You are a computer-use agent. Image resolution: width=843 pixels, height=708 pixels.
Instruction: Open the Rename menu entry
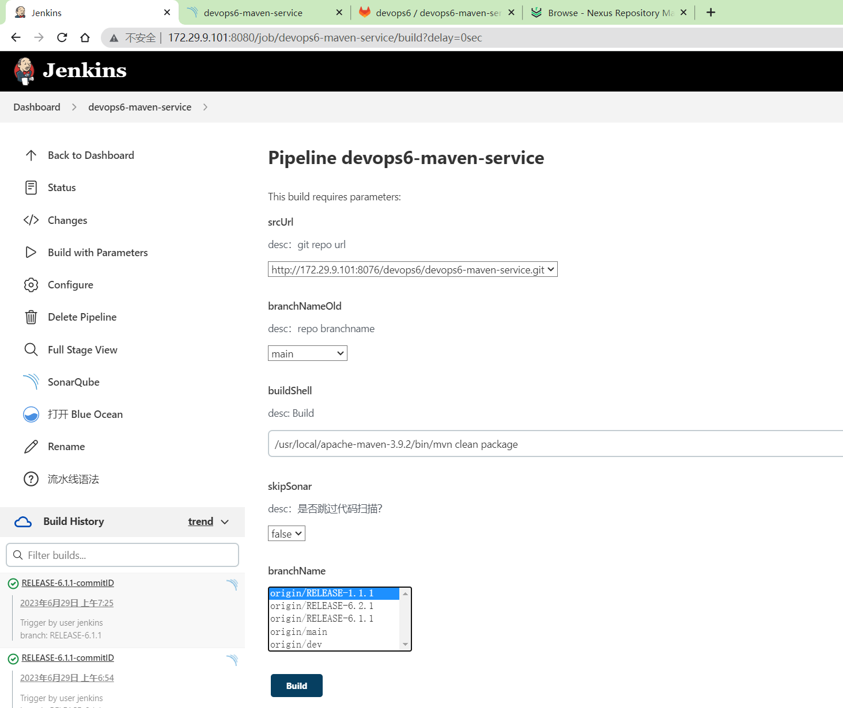66,447
